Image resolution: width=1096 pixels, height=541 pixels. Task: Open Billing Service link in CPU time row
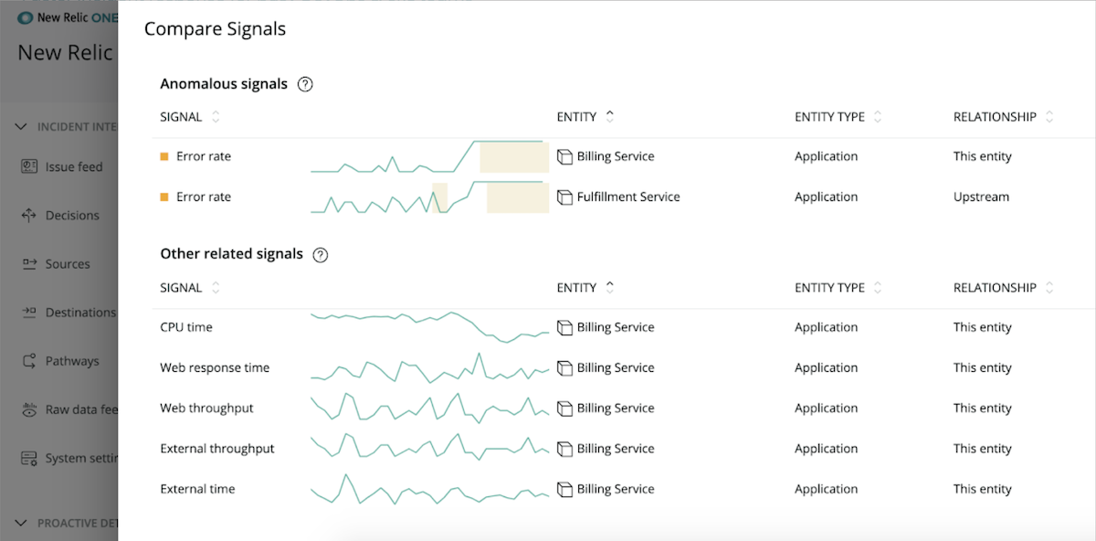(x=616, y=327)
